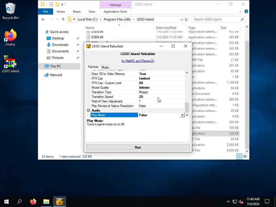Image resolution: width=276 pixels, height=207 pixels.
Task: Open recent locations dropdown arrow
Action: coord(57,19)
